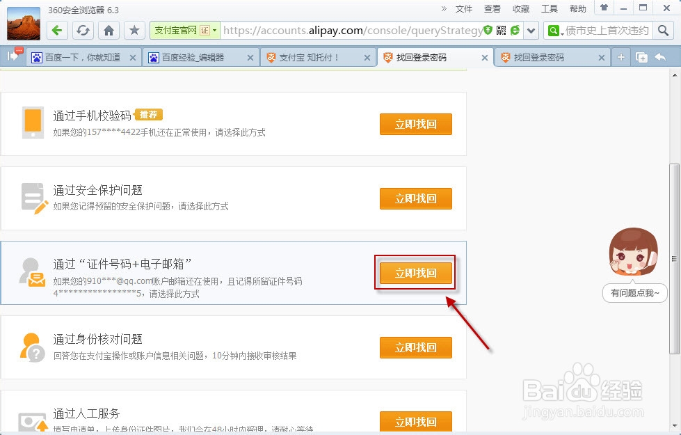Screen dimensions: 681x435
Task: Open the address bar history dropdown
Action: (x=529, y=31)
